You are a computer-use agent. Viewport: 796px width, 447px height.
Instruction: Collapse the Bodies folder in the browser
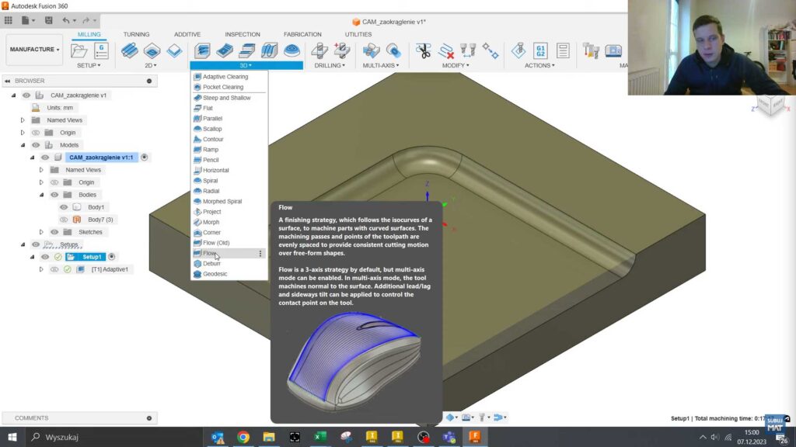(42, 193)
